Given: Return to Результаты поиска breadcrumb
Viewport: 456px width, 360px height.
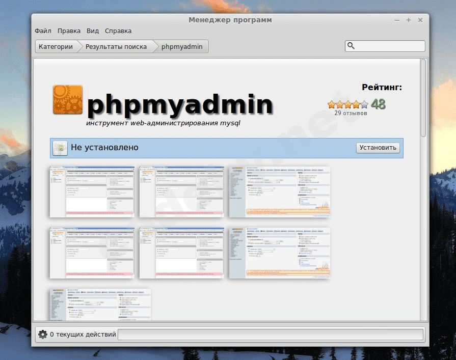Looking at the screenshot, I should point(116,47).
